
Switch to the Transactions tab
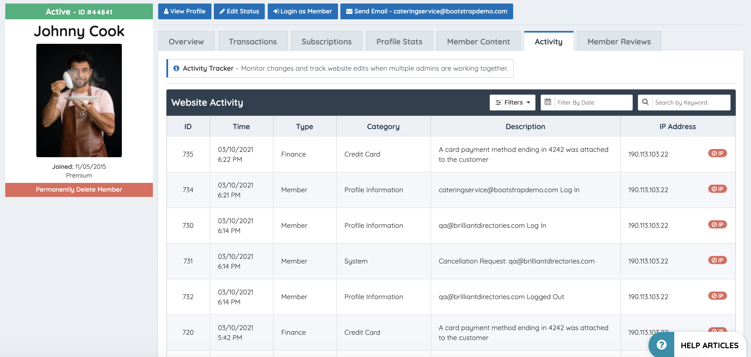[253, 42]
